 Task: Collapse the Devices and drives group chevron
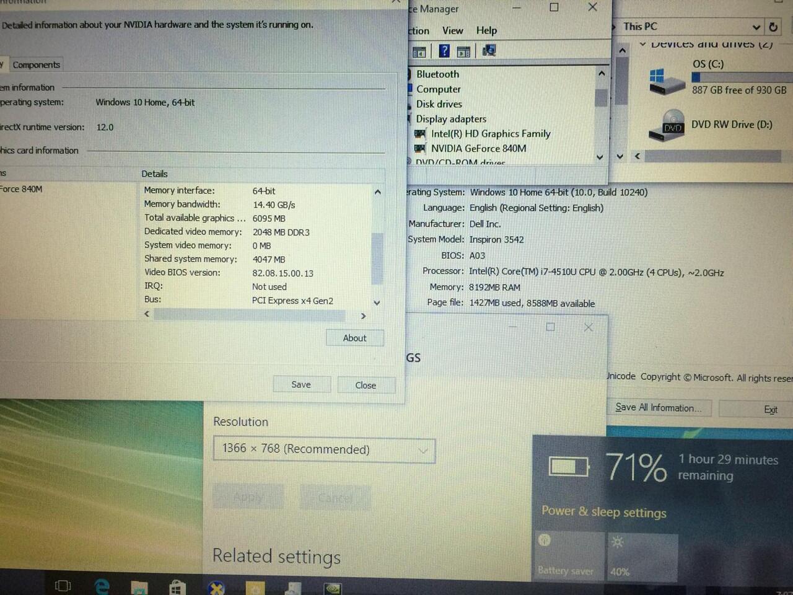click(643, 44)
